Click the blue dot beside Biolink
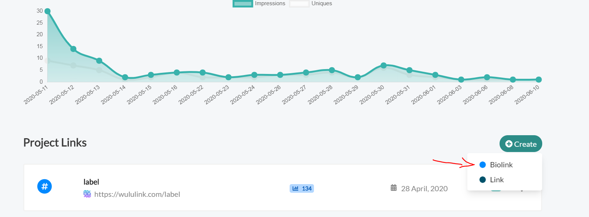Screen dimensions: 589x217 click(x=483, y=165)
